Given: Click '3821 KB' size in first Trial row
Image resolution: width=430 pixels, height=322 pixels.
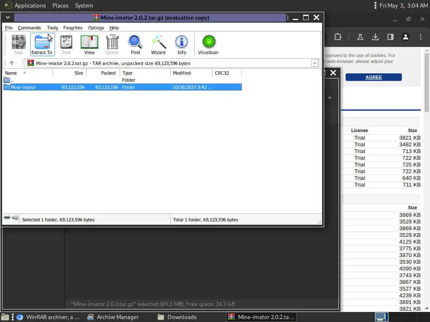Looking at the screenshot, I should point(410,138).
